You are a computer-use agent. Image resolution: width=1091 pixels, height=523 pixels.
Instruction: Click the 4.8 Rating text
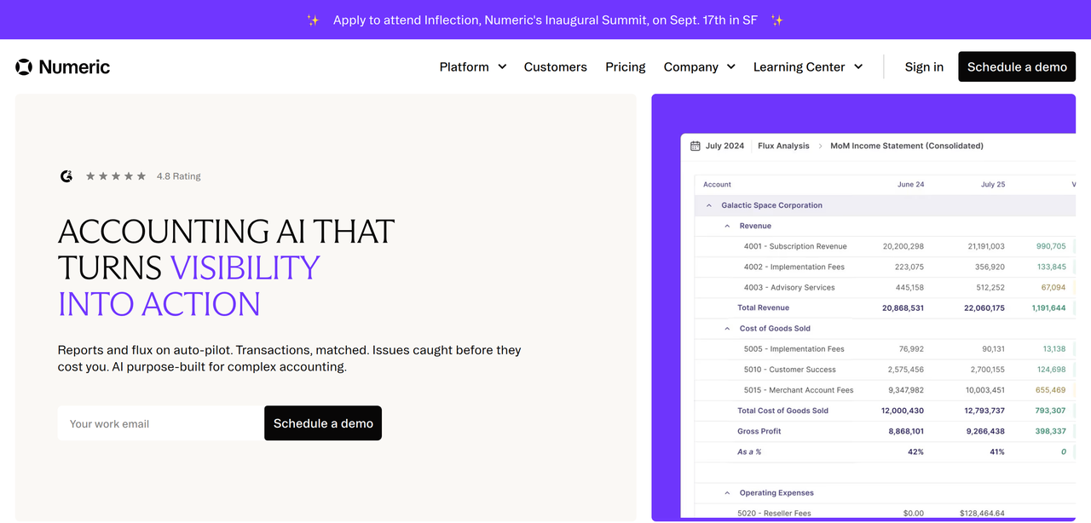[179, 176]
